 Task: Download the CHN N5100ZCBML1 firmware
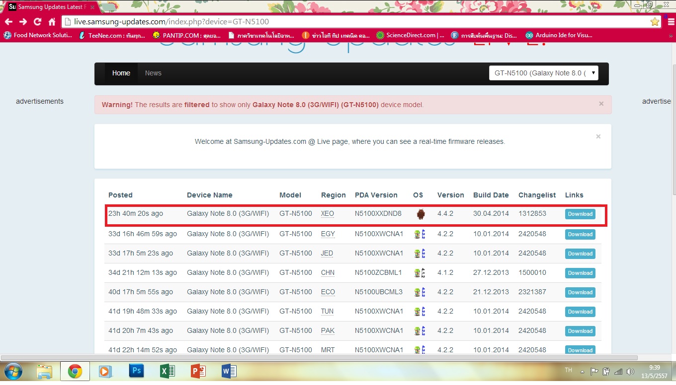[x=580, y=273]
